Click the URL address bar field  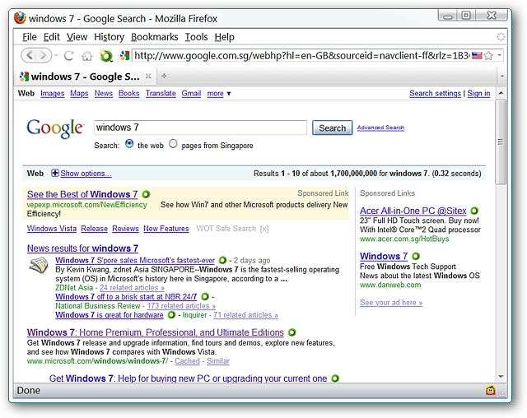pos(301,55)
